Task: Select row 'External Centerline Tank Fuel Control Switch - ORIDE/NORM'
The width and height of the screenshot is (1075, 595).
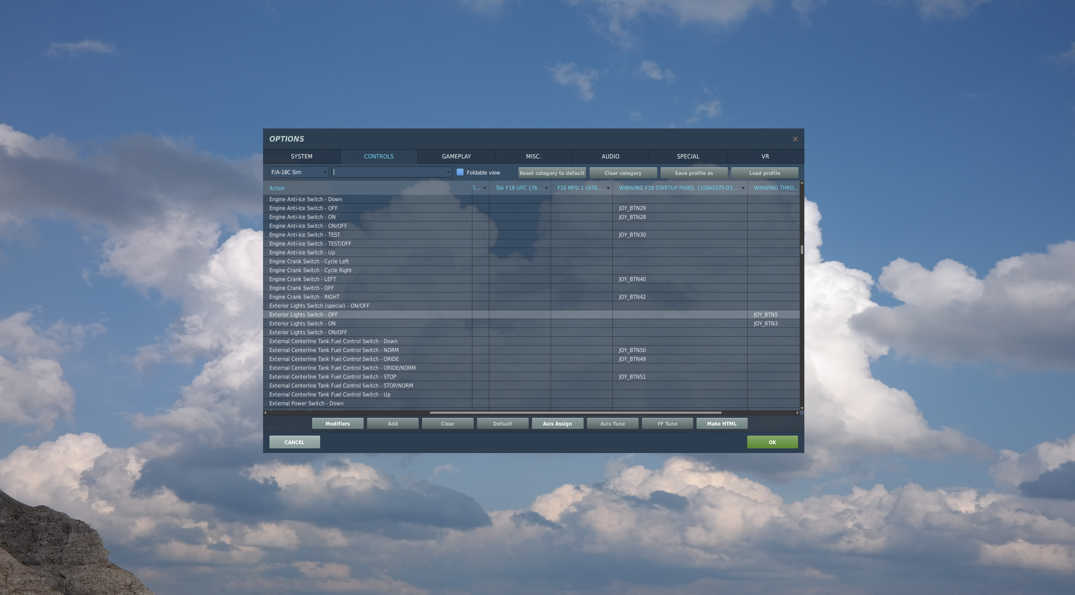Action: tap(531, 368)
